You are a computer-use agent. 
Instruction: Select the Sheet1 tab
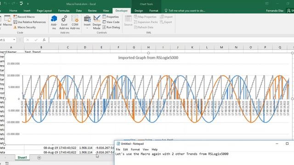tap(23, 158)
